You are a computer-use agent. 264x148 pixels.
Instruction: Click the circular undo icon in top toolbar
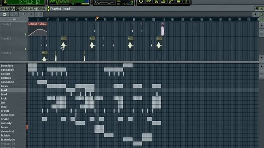tap(141, 2)
